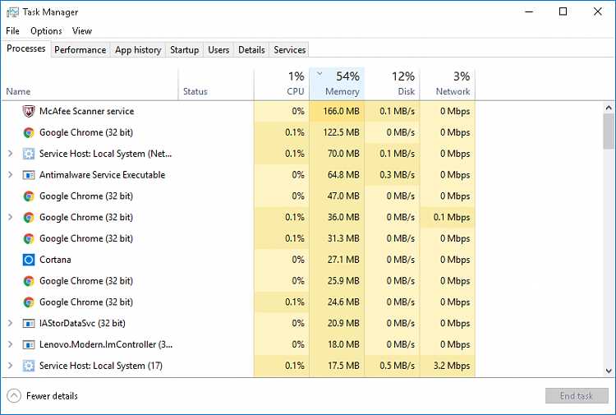Screen dimensions: 616x415
Task: Click the gear icon for Service Host: Local System (17)
Action: (28, 366)
